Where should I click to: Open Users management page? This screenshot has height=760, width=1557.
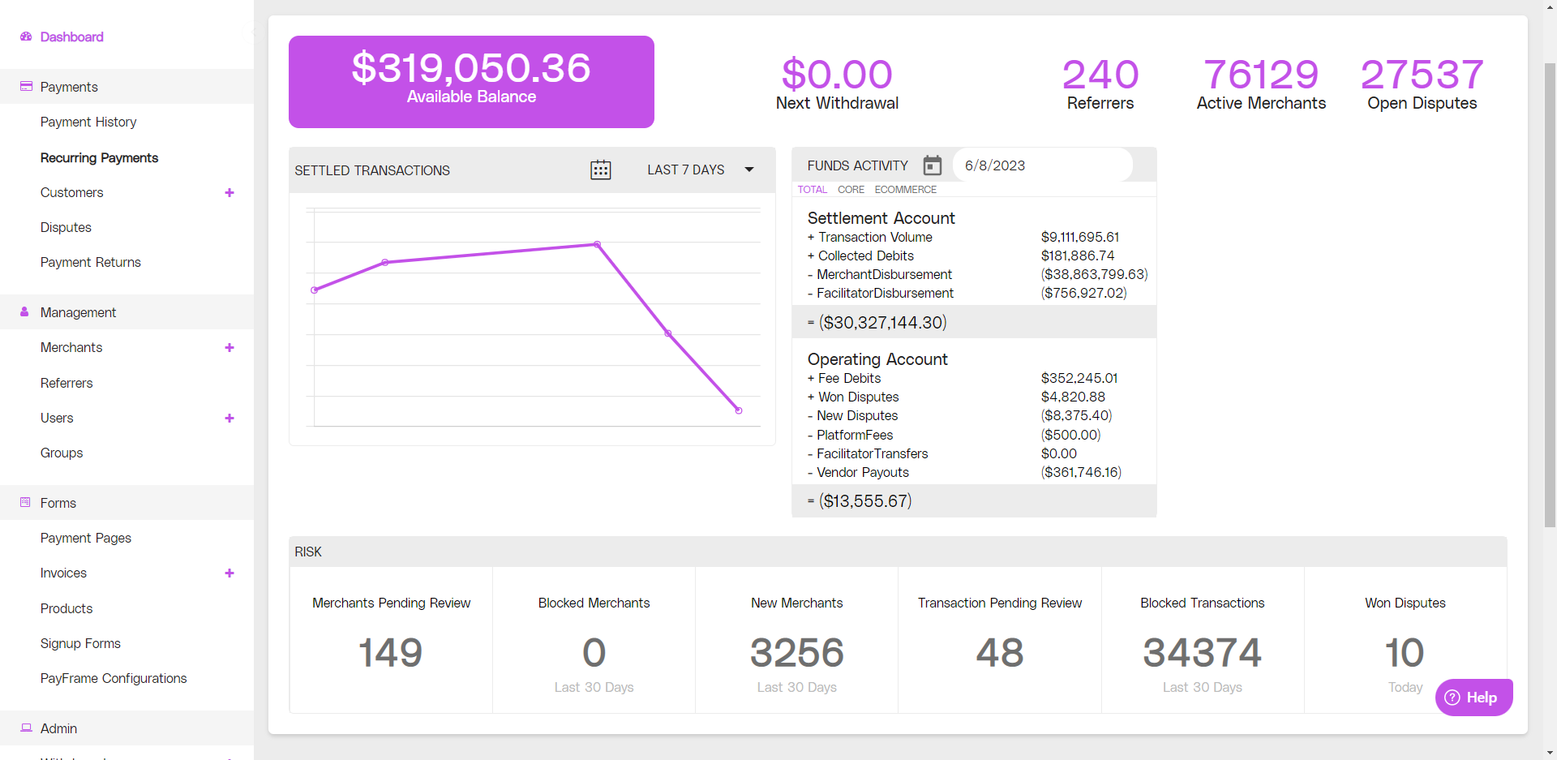(57, 418)
